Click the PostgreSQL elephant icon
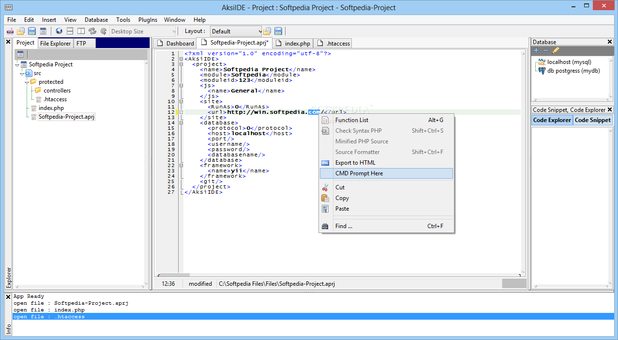 [542, 71]
